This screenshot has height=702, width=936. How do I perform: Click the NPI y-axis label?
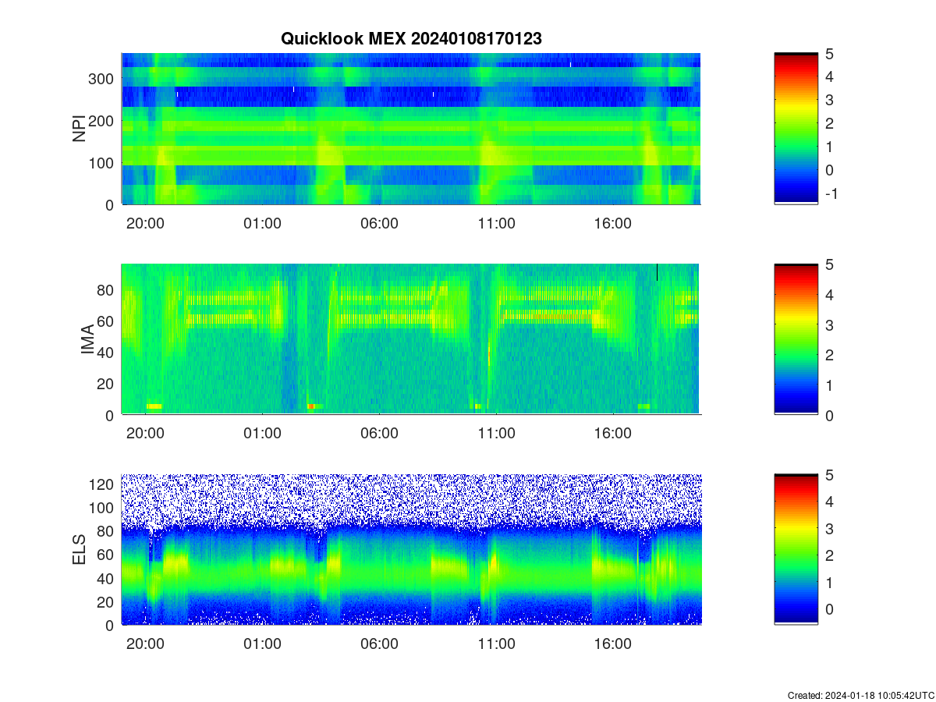(x=79, y=129)
